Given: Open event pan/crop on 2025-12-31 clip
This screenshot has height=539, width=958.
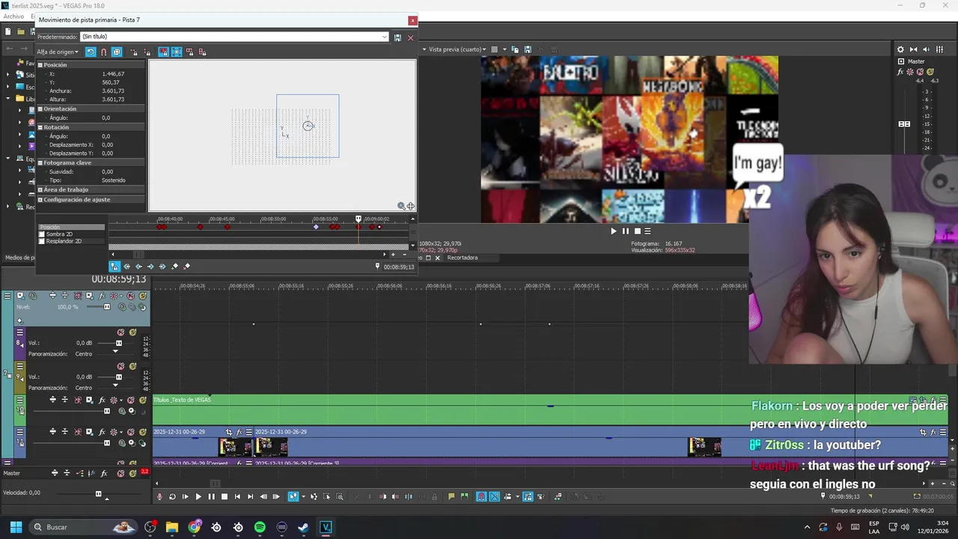Looking at the screenshot, I should tap(229, 432).
